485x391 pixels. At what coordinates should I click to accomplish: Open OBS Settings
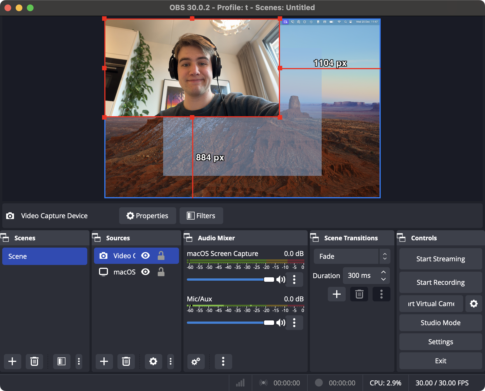point(441,342)
